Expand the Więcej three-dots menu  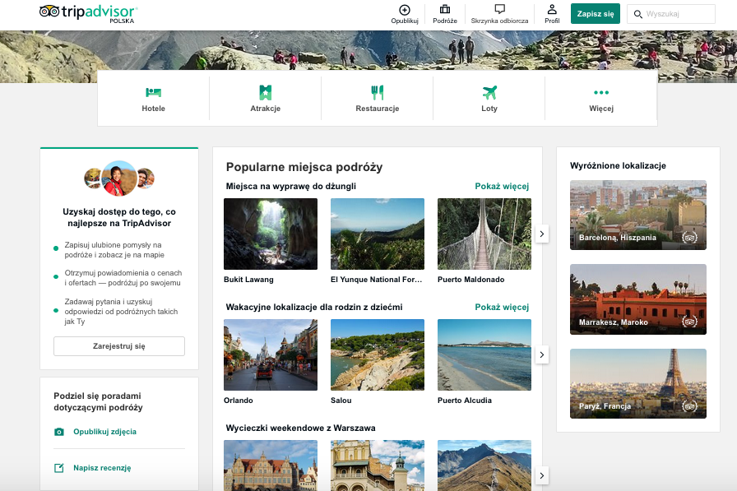[x=601, y=93]
